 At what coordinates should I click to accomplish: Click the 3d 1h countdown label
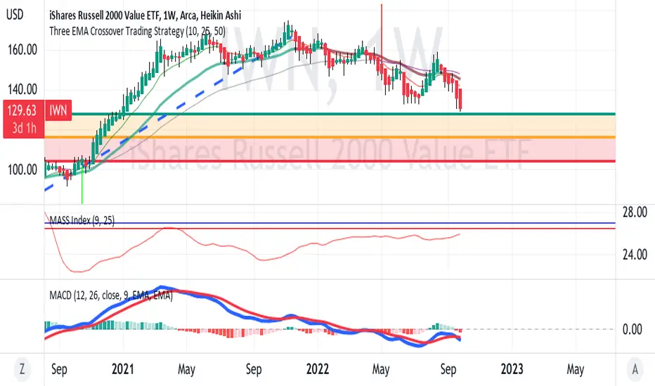tap(24, 128)
